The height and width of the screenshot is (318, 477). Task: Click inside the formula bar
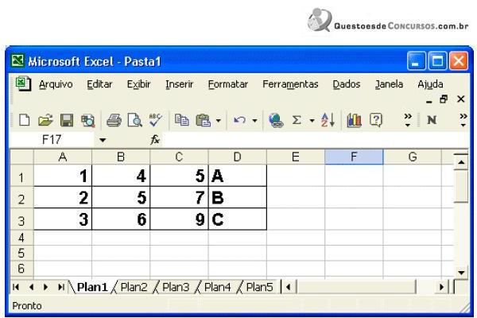tap(315, 140)
